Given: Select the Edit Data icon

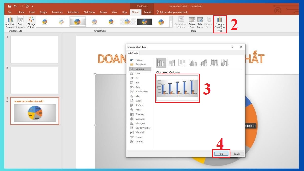Looking at the screenshot, I should click(x=200, y=20).
